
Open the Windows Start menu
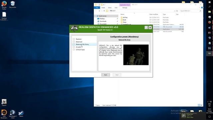coord(209,2)
